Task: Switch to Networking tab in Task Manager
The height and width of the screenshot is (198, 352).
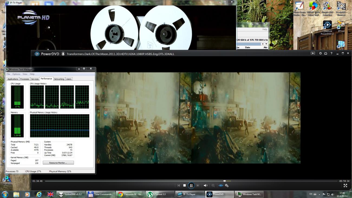Action: (59, 79)
